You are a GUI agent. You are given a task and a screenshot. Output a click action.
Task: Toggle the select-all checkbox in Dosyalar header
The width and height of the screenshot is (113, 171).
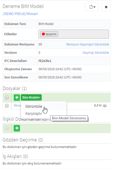[7, 97]
